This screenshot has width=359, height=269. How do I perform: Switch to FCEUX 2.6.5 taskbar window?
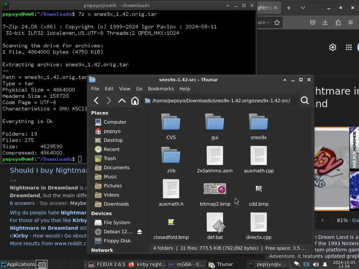(107, 264)
